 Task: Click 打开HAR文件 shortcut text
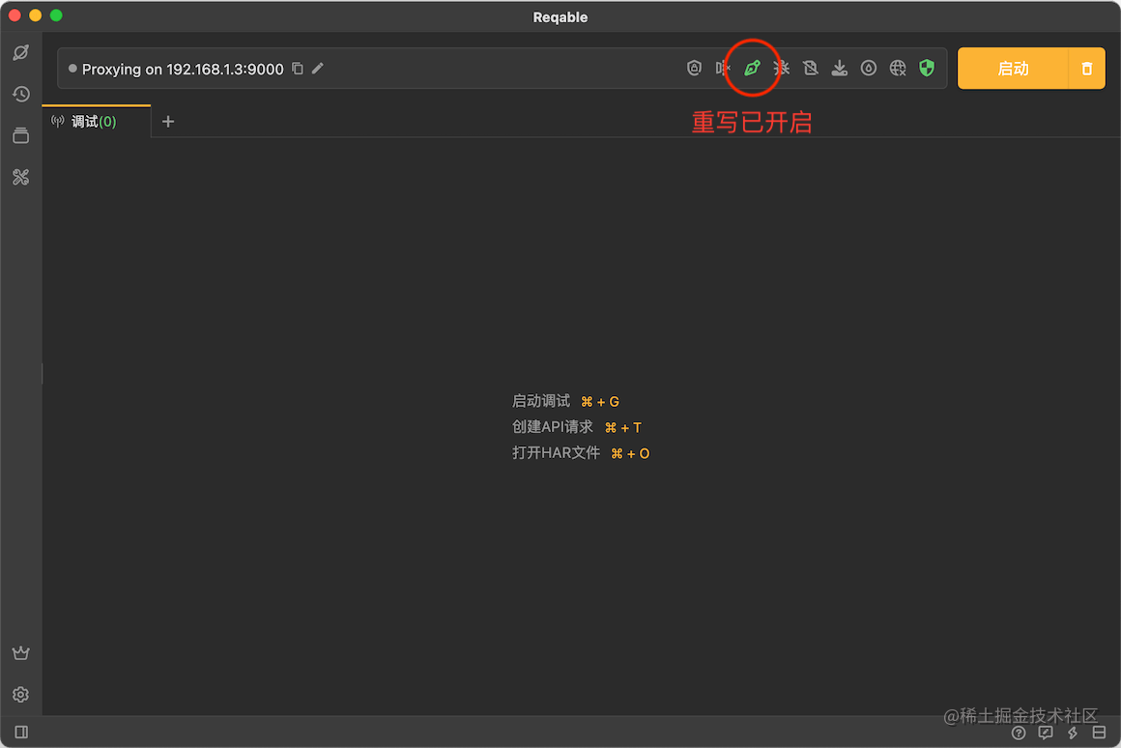[x=557, y=452]
